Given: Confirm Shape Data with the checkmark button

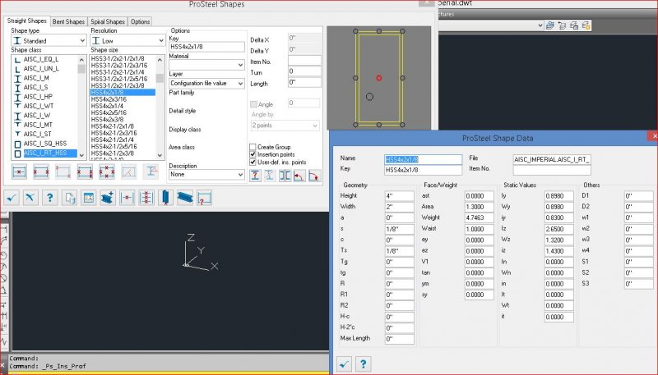Looking at the screenshot, I should [344, 364].
